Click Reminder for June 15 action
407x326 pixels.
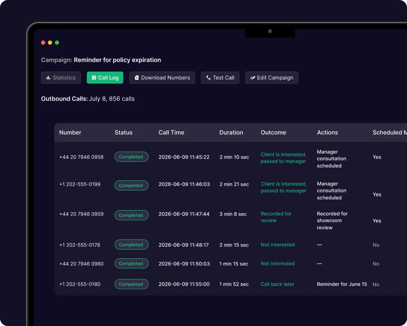(342, 284)
